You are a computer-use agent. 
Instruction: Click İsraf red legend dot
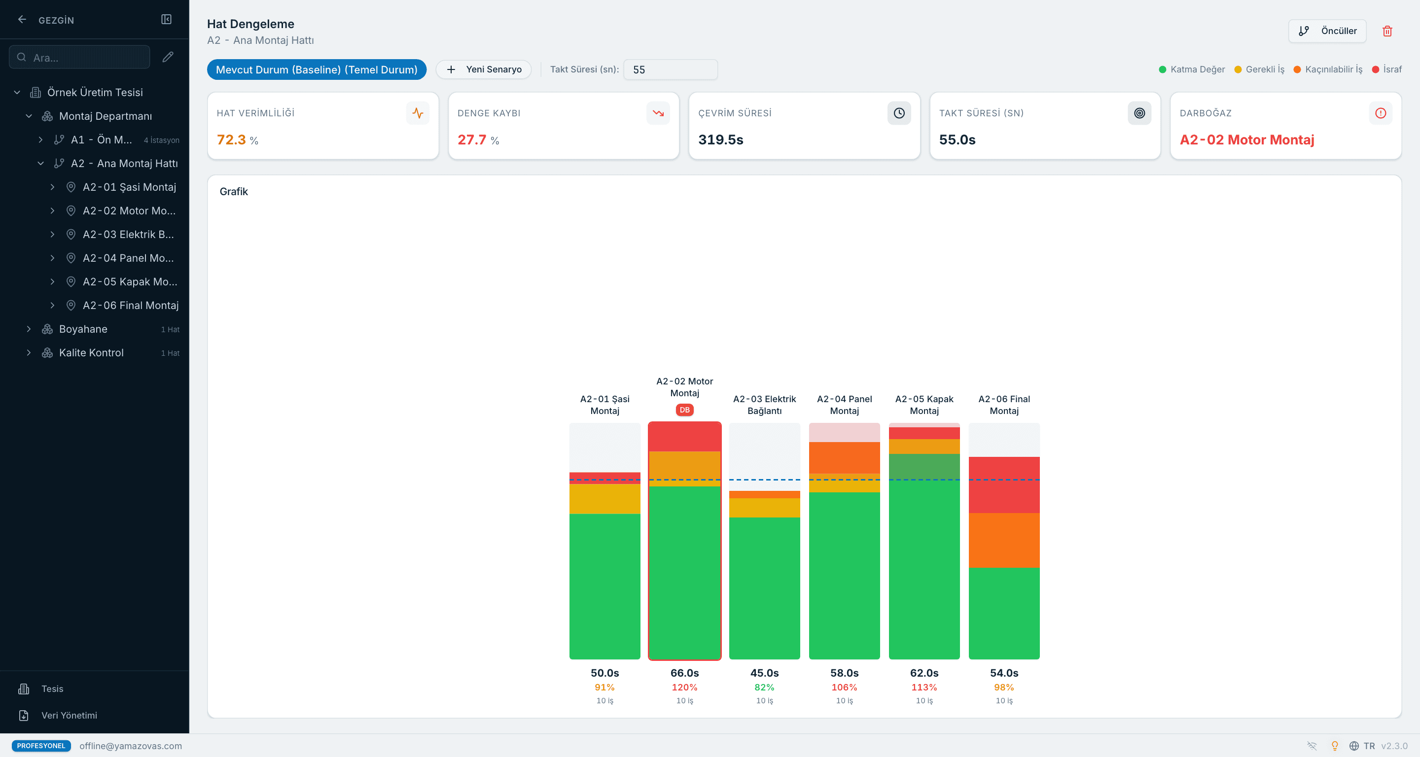pos(1375,69)
